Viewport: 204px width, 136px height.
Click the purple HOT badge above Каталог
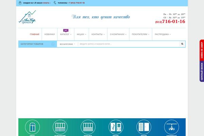pyautogui.click(x=66, y=31)
